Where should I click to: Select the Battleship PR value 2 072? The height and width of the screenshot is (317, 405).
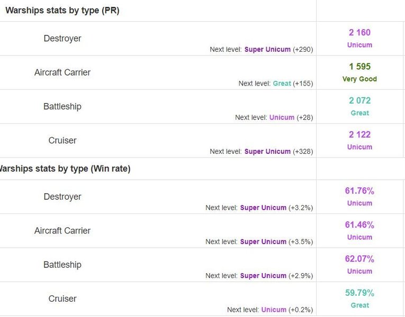pyautogui.click(x=359, y=100)
